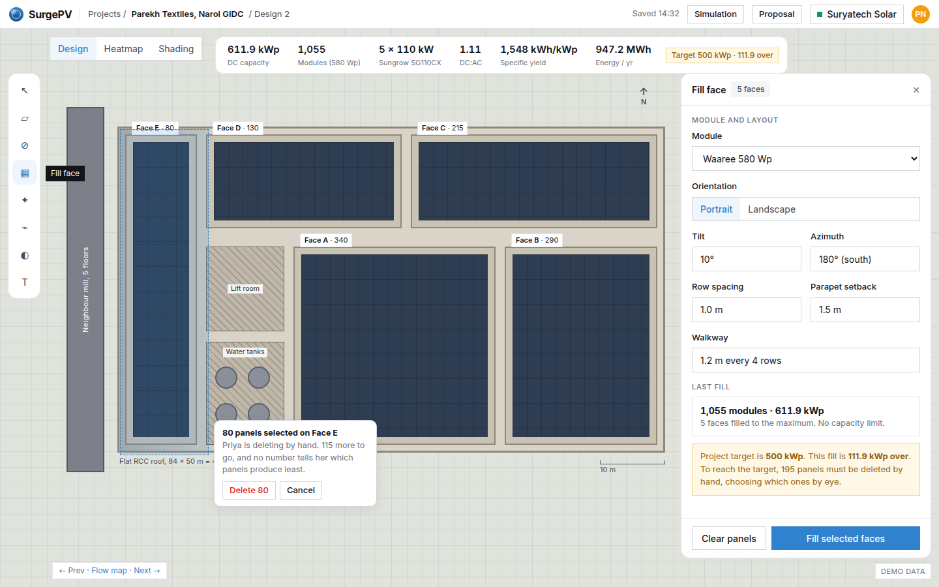Screen dimensions: 939x587
Task: Select the text annotation tool
Action: coord(25,282)
